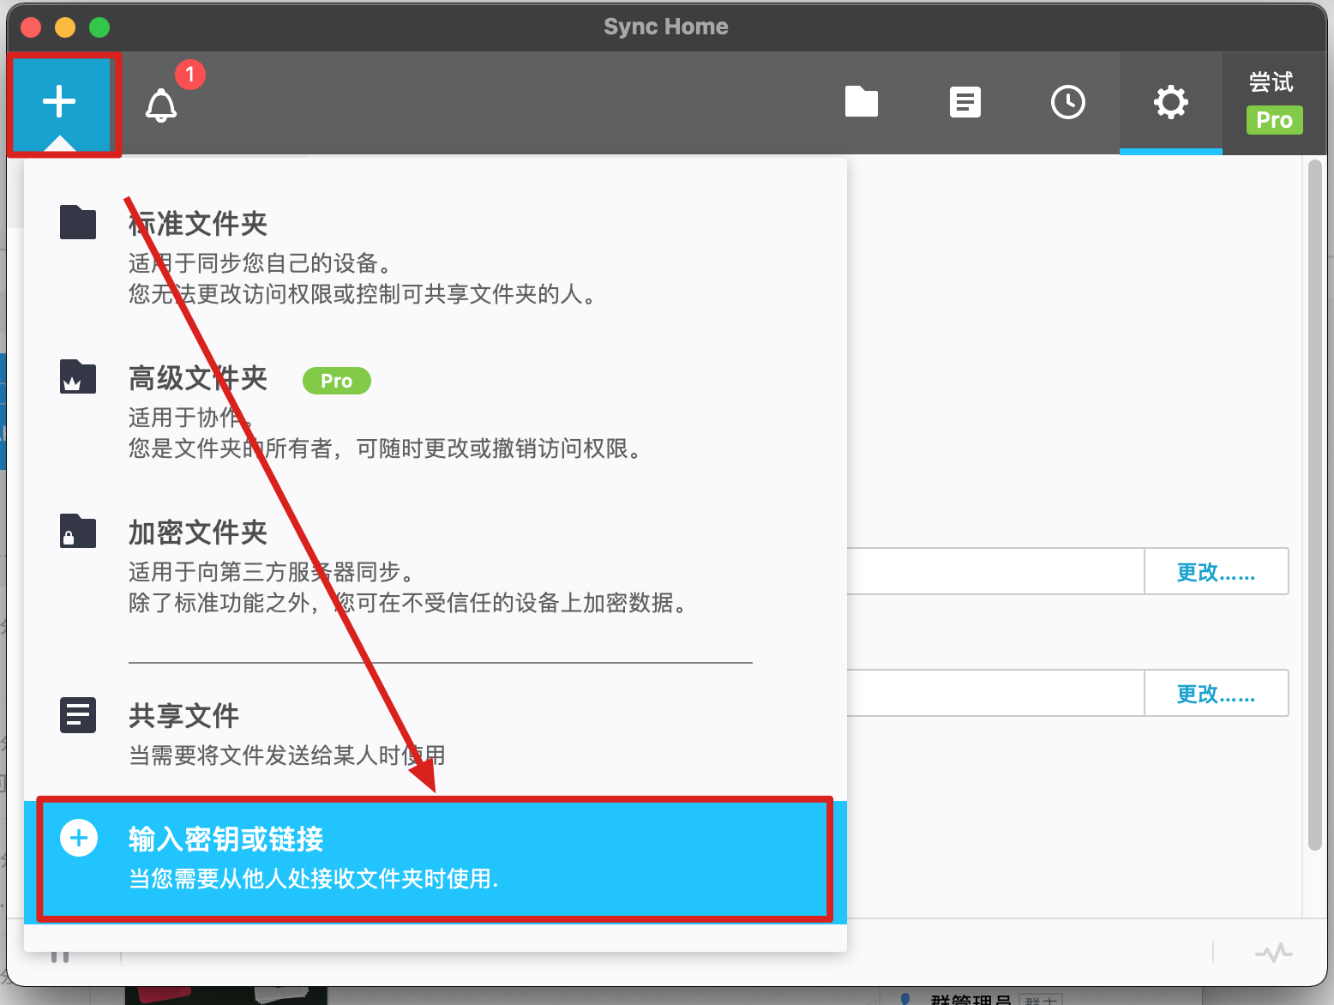Open the settings gear tab
1334x1005 pixels.
pyautogui.click(x=1170, y=102)
